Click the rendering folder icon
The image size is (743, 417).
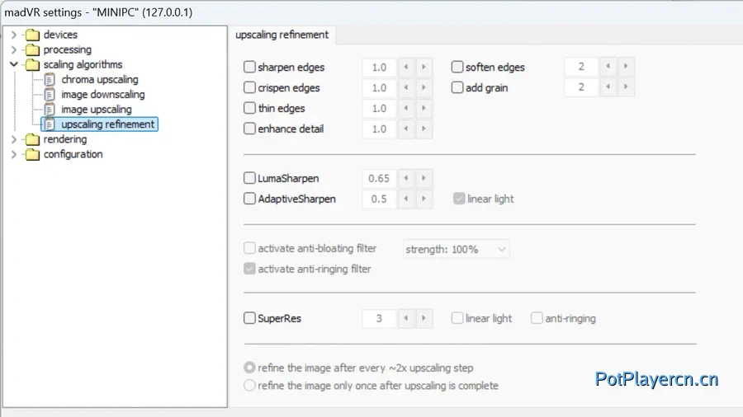(32, 139)
